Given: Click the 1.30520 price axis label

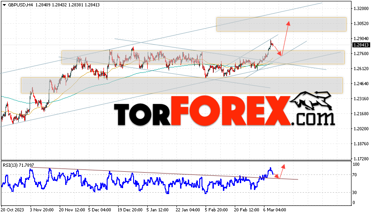Looking at the screenshot, I should [x=361, y=24].
